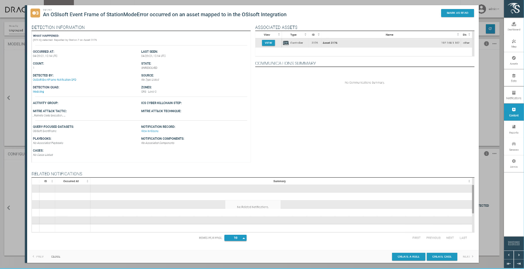Open the Reports sidebar item
The width and height of the screenshot is (524, 269).
514,129
